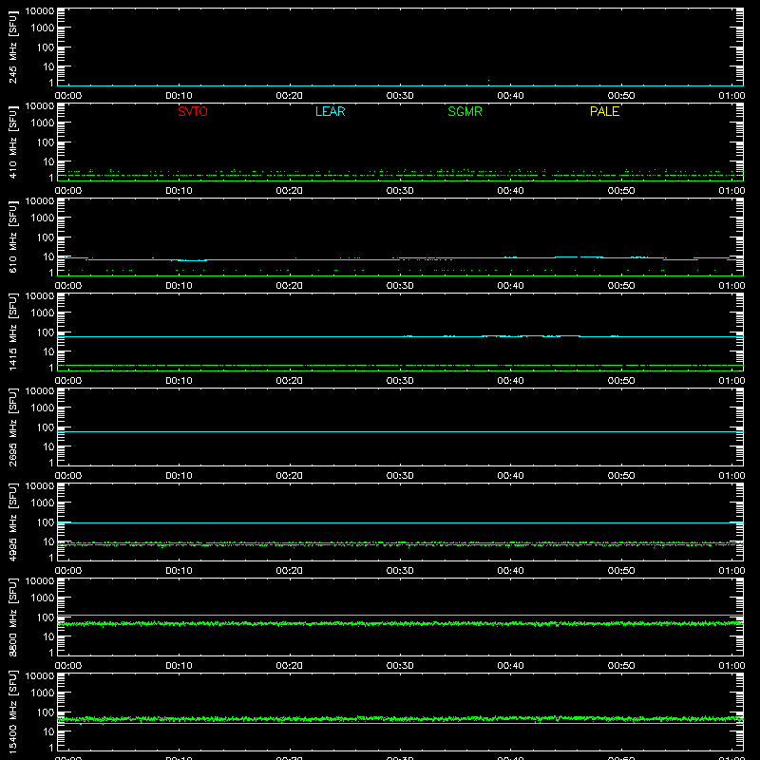Image resolution: width=760 pixels, height=760 pixels.
Task: Select the '410 MHz [SFU]' axis label
Action: click(x=13, y=142)
